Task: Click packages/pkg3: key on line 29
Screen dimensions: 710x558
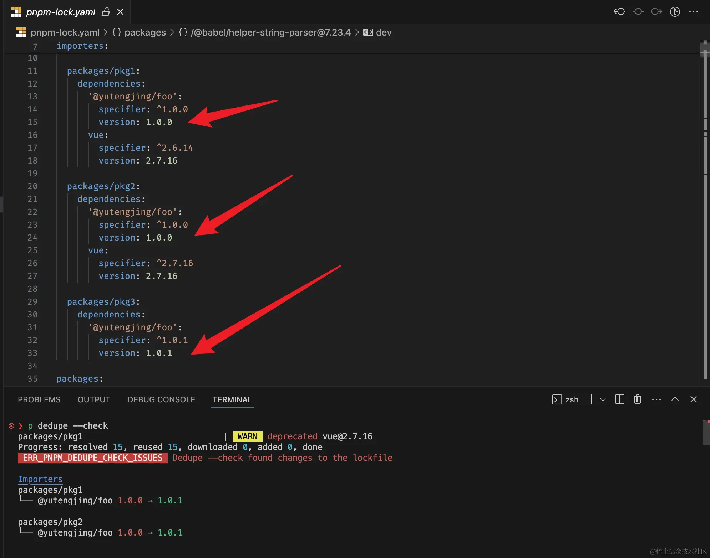Action: (103, 302)
